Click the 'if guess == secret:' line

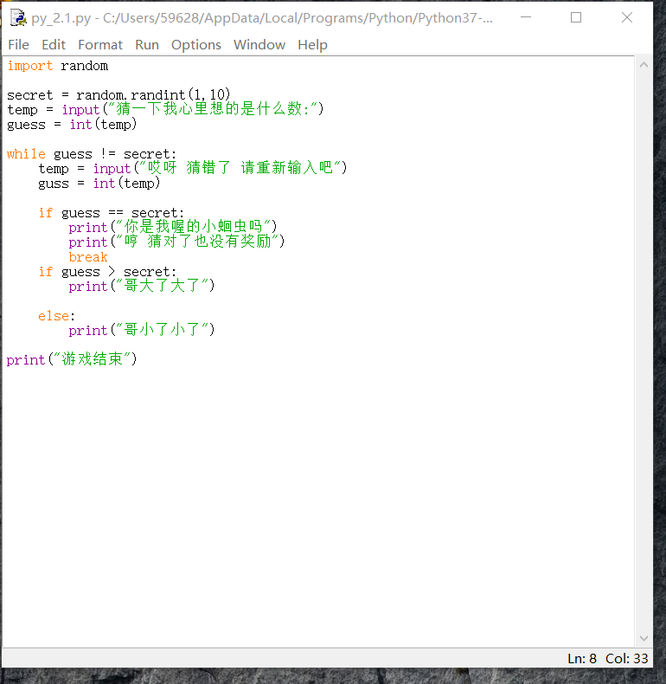click(x=112, y=213)
